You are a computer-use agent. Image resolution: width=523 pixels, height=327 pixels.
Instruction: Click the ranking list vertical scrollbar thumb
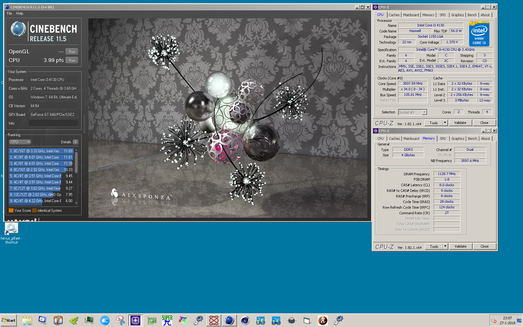pos(76,162)
